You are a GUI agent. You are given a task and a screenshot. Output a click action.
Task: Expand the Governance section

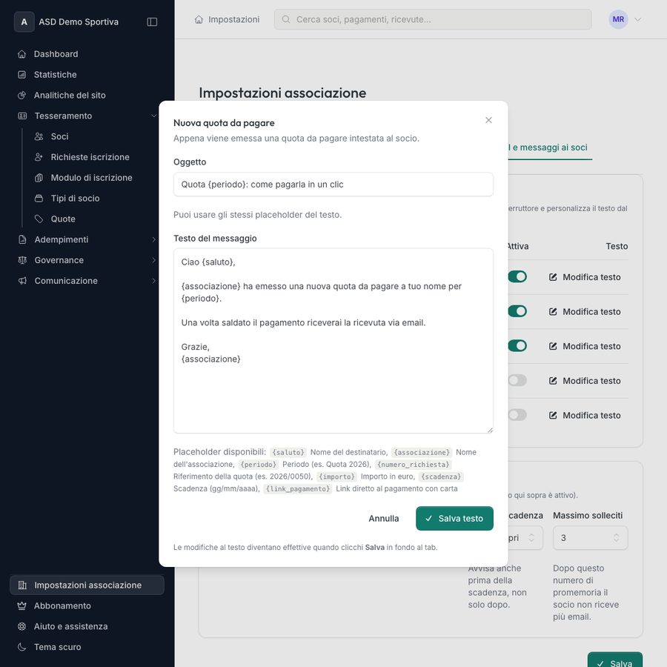point(87,260)
